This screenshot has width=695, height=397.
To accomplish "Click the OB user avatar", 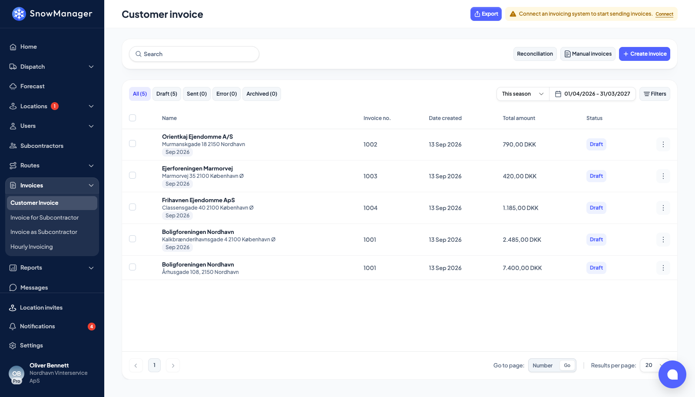I will tap(17, 374).
